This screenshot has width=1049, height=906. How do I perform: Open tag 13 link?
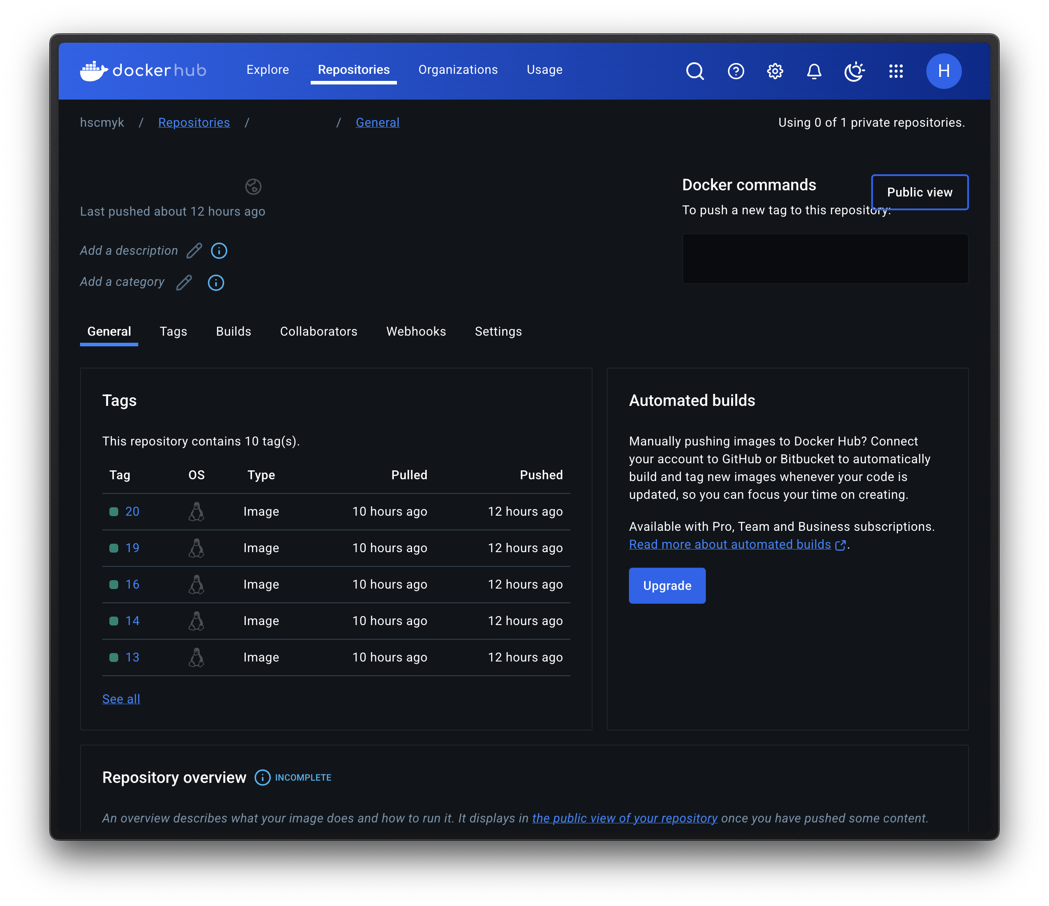132,657
